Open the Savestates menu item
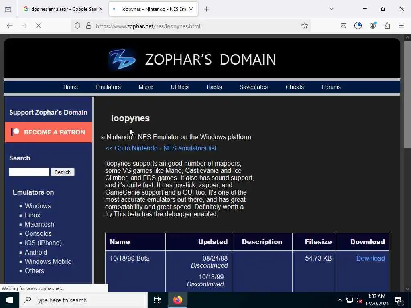Image resolution: width=411 pixels, height=308 pixels. (x=254, y=87)
